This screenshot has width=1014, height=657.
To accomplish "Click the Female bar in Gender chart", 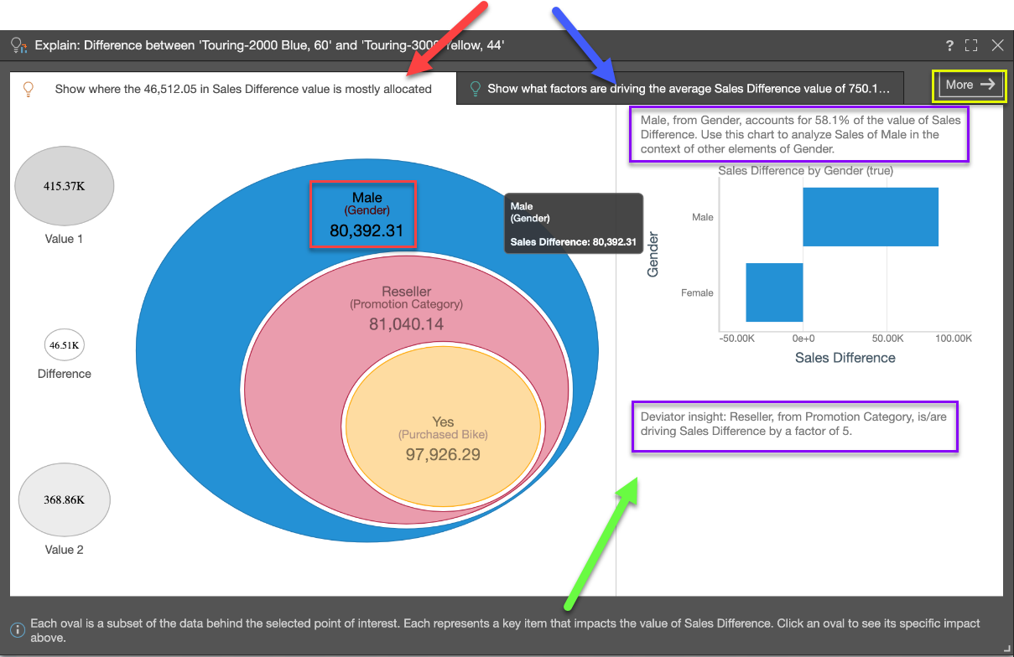I will tap(774, 292).
